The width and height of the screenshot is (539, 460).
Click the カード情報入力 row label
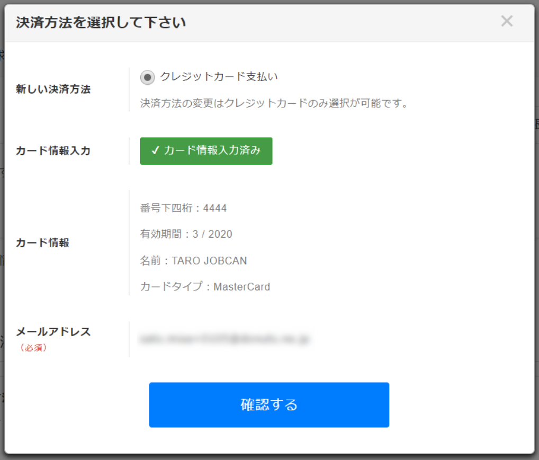53,151
